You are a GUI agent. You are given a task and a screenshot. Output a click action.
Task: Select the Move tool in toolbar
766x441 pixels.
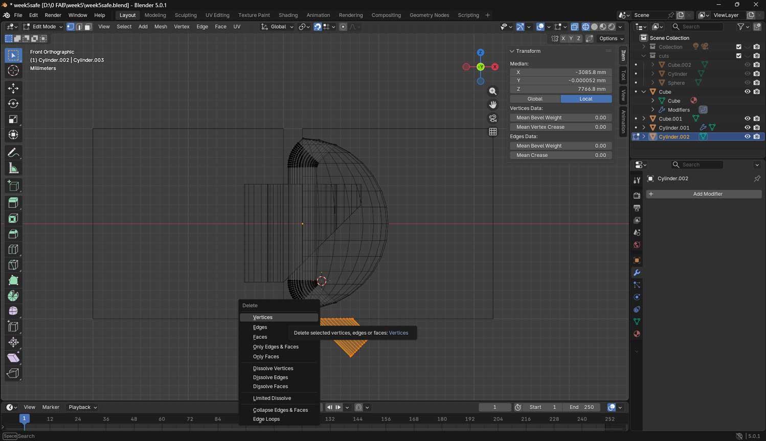[13, 88]
